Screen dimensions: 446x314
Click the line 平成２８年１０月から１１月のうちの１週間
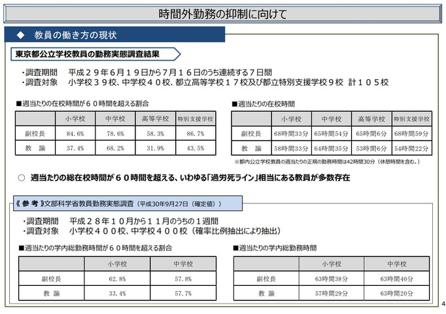pos(144,221)
